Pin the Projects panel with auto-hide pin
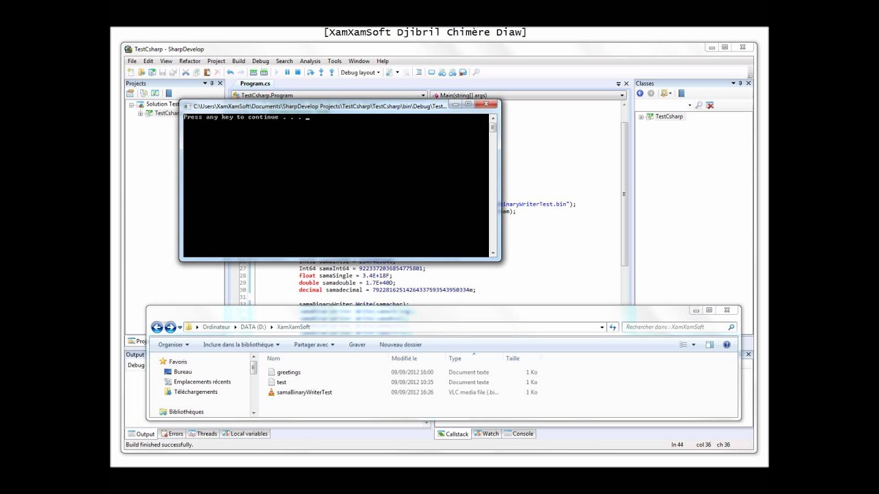The height and width of the screenshot is (494, 879). point(212,83)
